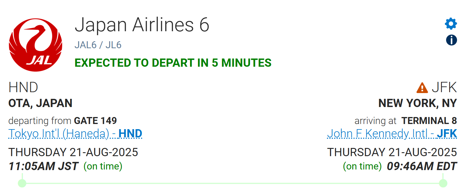Screen dimensions: 464x191
Task: Click the GATE 149 departure label
Action: pyautogui.click(x=96, y=121)
